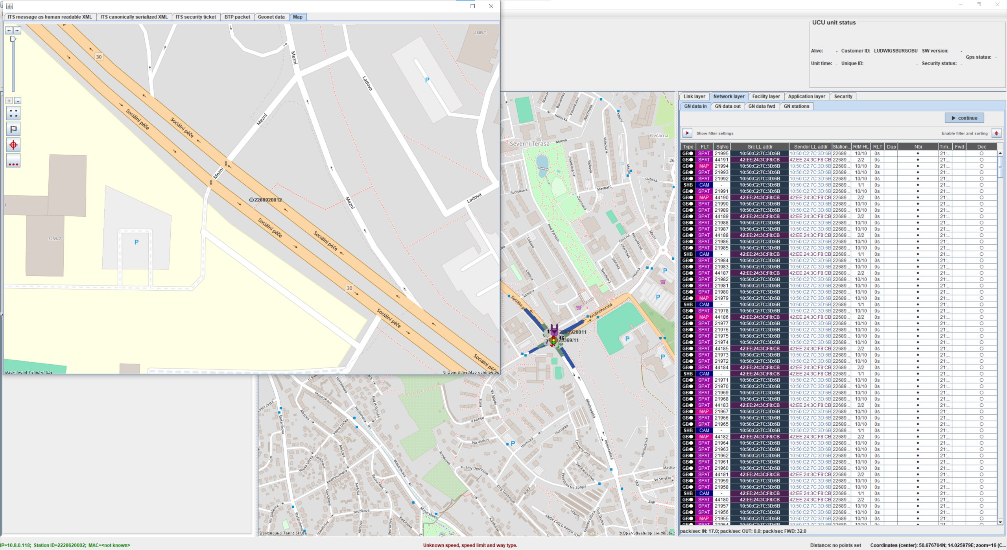Open the Link layer tab
This screenshot has height=550, width=1007.
(x=694, y=96)
